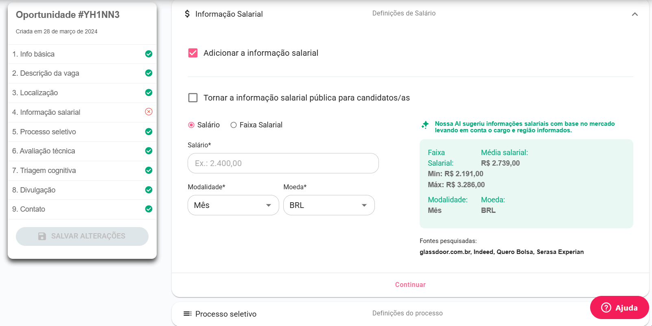Click the question mark icon in Ajuda
The width and height of the screenshot is (652, 326).
(606, 308)
